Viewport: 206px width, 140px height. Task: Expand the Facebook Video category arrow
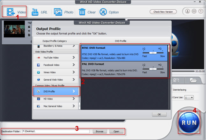pyautogui.click(x=74, y=65)
